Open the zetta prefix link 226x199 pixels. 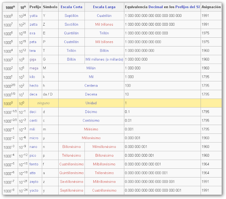(x=34, y=25)
